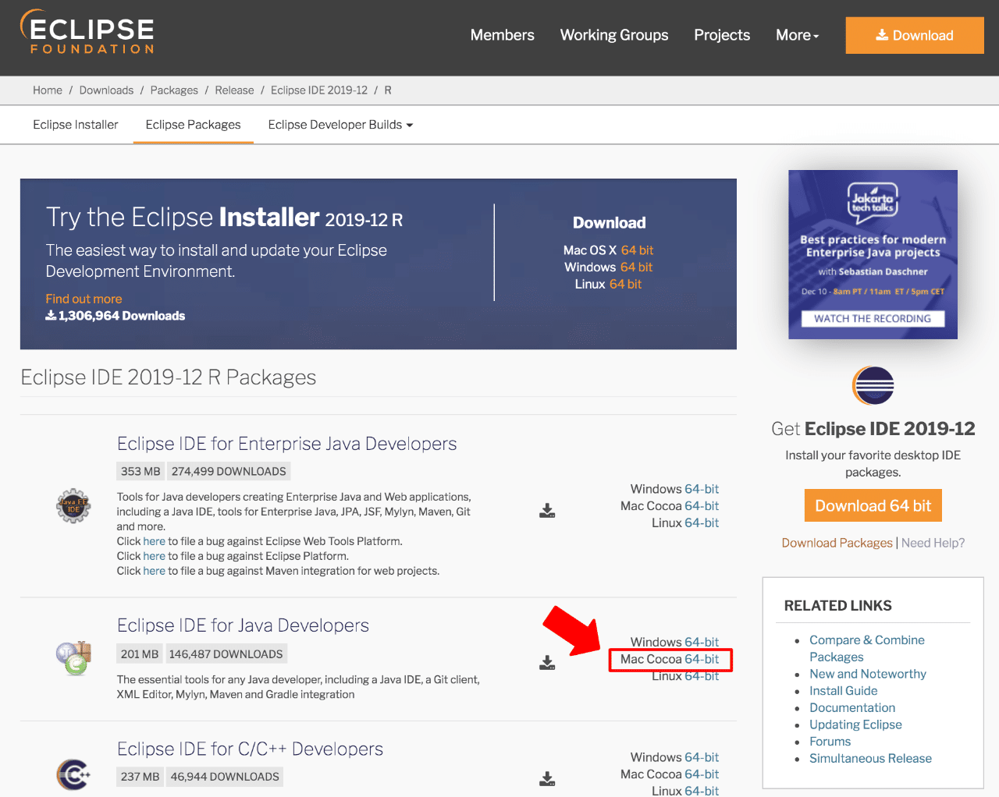
Task: Click Mac OS X 64 bit installer link
Action: 637,250
